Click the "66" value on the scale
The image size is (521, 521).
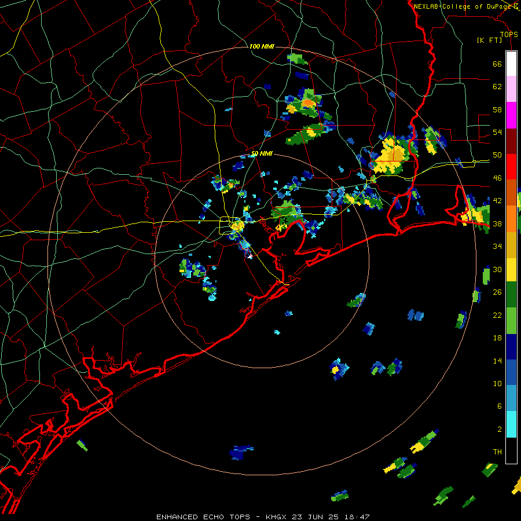pyautogui.click(x=497, y=64)
